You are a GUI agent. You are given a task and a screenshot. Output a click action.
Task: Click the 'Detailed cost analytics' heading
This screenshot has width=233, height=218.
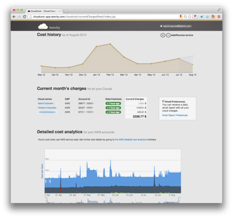click(60, 132)
